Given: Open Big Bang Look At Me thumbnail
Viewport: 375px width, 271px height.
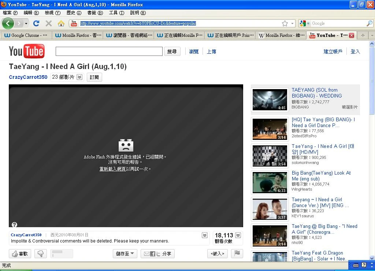Looking at the screenshot, I should (270, 183).
